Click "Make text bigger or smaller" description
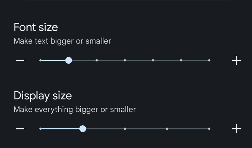The height and width of the screenshot is (148, 252). 62,41
